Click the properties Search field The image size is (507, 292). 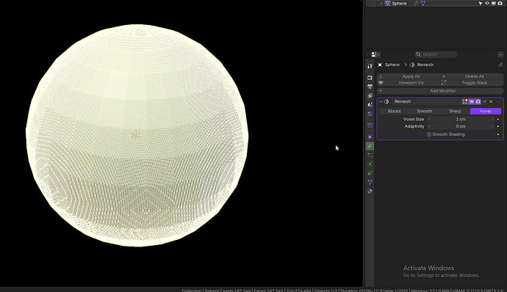point(436,54)
